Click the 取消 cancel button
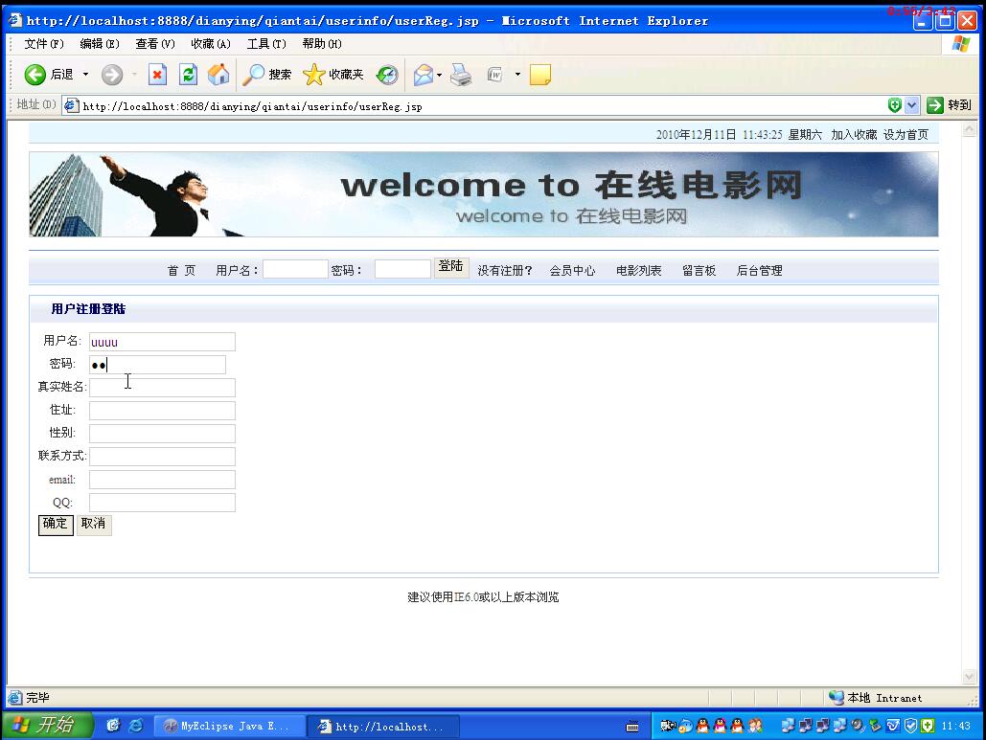 [94, 525]
